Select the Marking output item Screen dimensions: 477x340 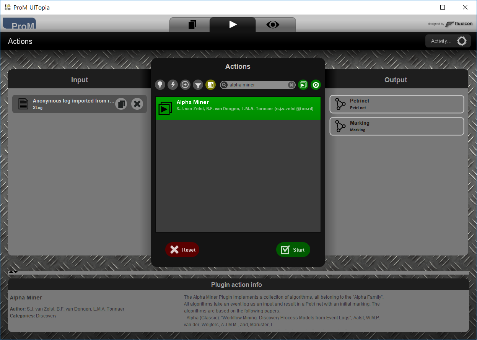coord(397,126)
